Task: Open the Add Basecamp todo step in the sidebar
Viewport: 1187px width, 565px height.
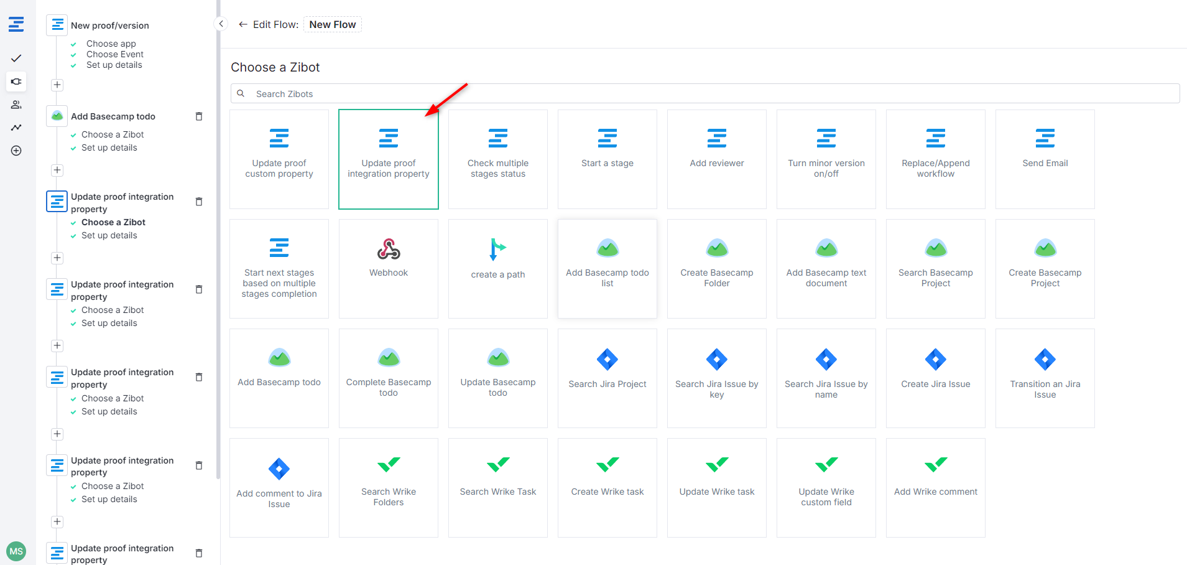Action: pos(113,116)
